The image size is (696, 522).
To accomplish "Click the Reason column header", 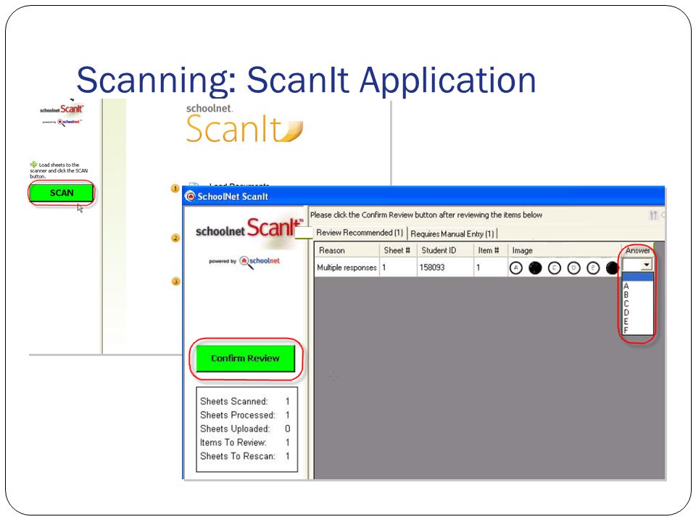I will coord(347,250).
